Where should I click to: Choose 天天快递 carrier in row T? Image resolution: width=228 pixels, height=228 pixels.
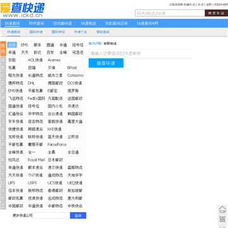(x=16, y=175)
